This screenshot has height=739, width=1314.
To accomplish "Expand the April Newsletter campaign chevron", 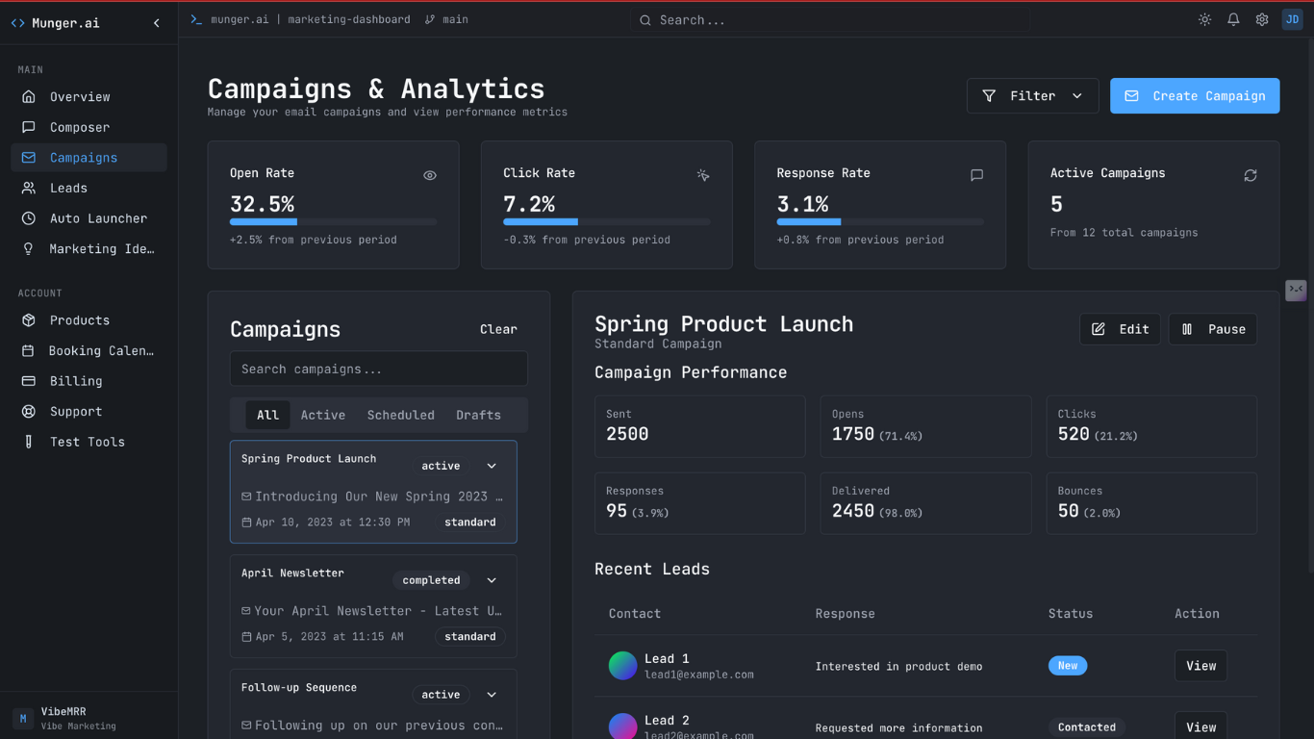I will point(492,580).
